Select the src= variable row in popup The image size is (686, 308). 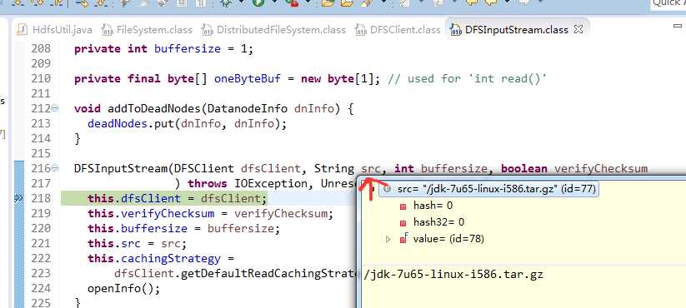(x=488, y=189)
